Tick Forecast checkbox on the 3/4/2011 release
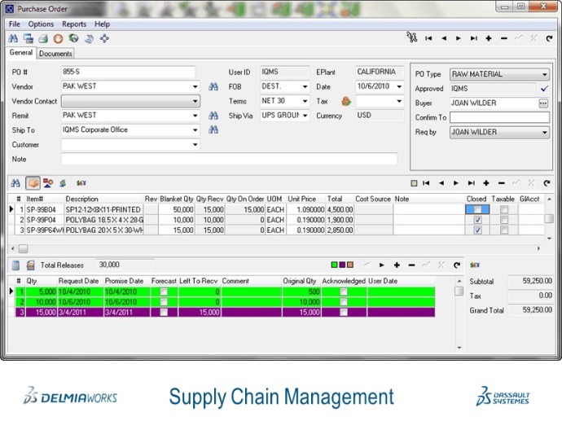The image size is (562, 421). [164, 312]
